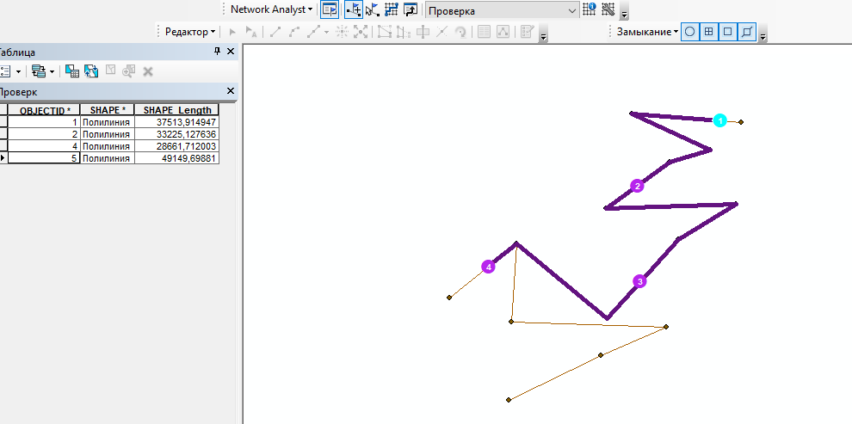Open the Network Analyst dropdown menu
This screenshot has width=852, height=424.
272,9
